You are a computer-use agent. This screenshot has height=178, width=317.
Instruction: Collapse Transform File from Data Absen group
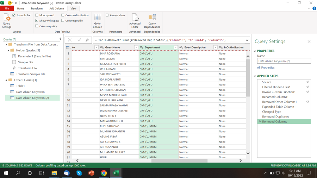pyautogui.click(x=6, y=44)
